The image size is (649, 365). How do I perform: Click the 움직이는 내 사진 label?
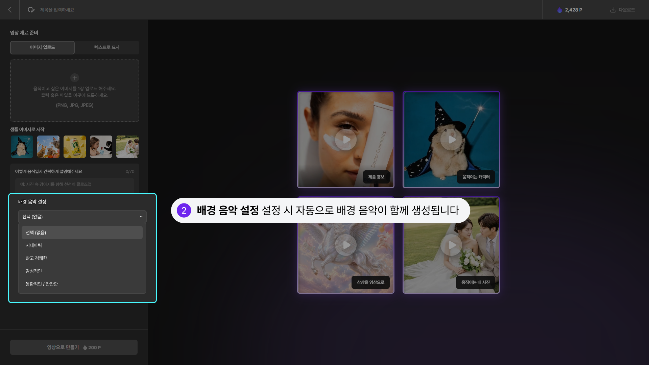(476, 283)
